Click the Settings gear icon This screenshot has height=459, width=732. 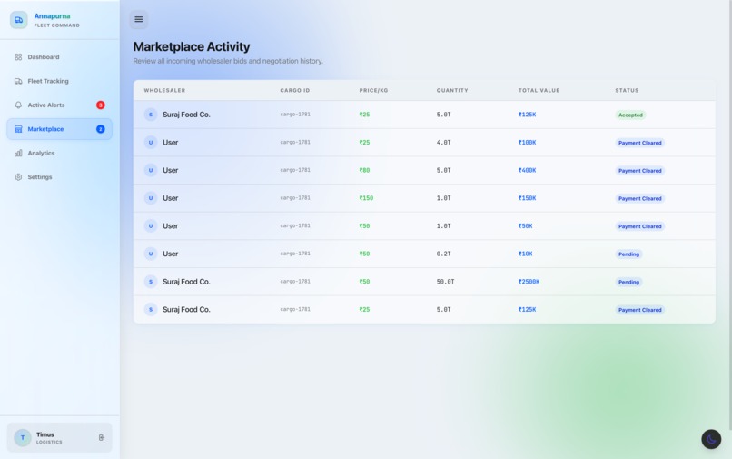coord(18,176)
